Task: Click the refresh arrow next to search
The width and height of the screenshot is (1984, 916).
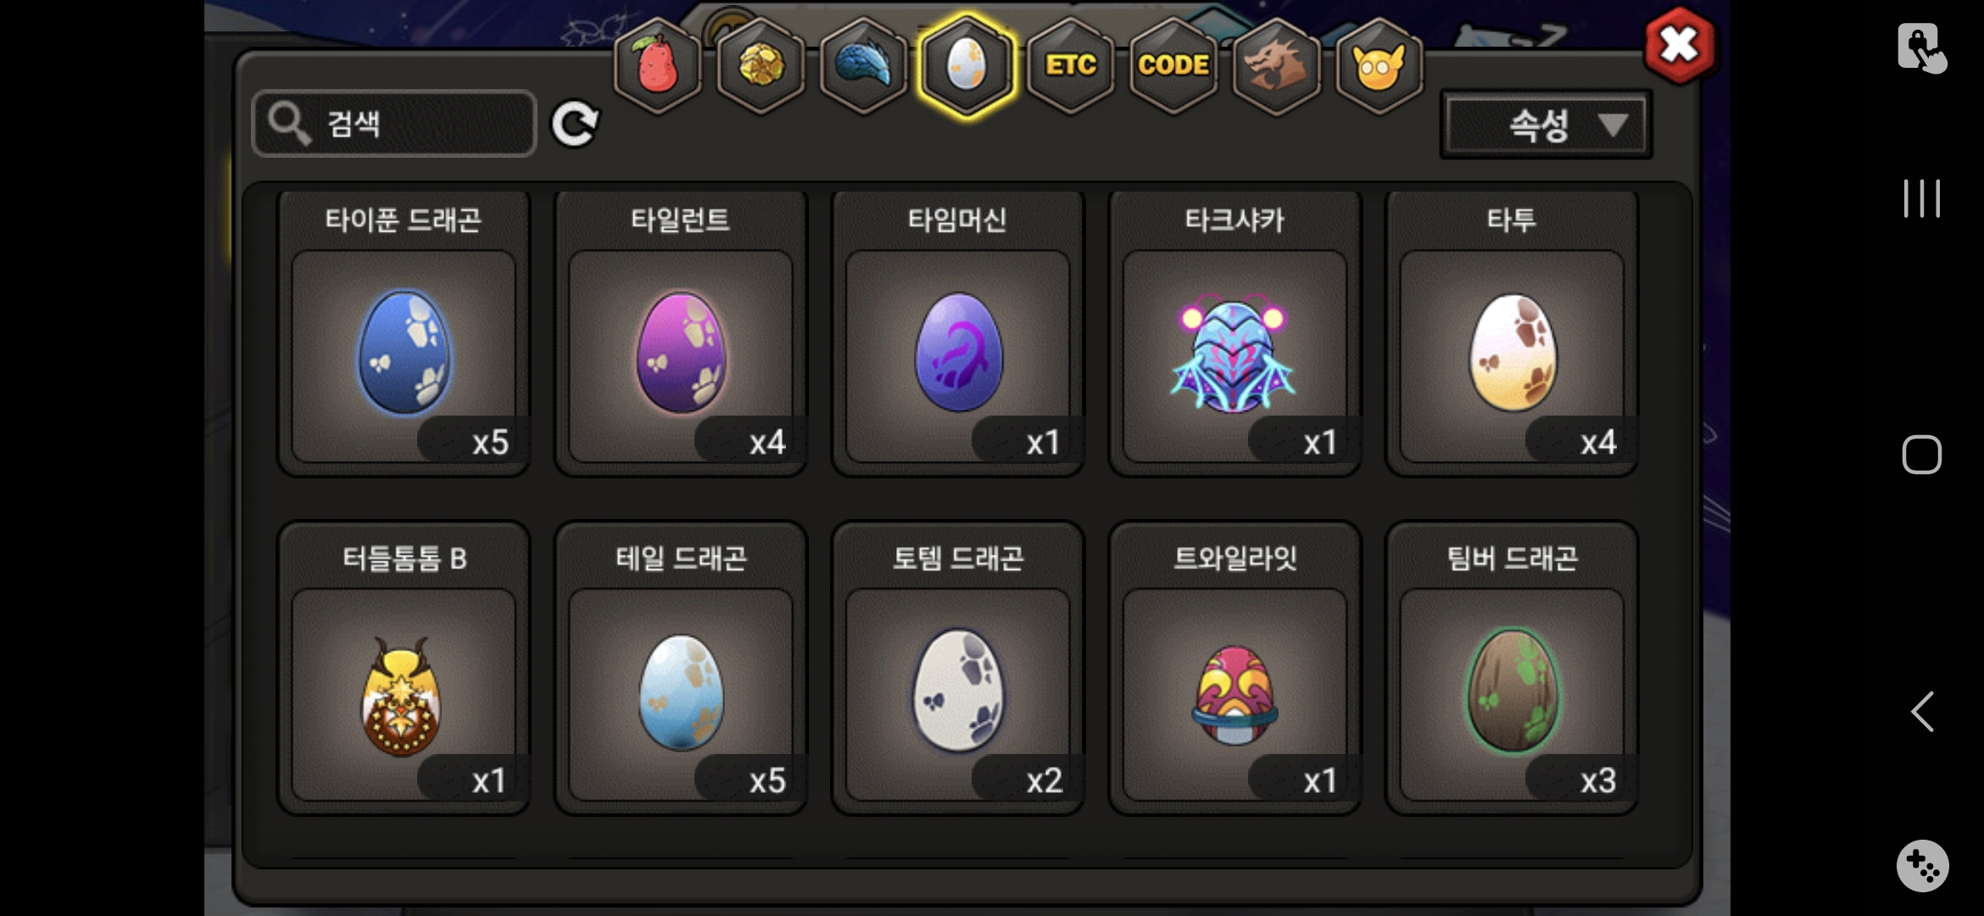Action: [575, 125]
